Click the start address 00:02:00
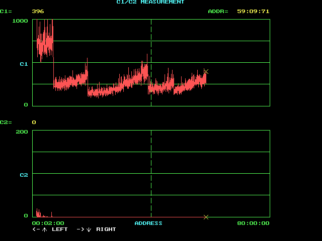The image size is (322, 241). pyautogui.click(x=48, y=223)
